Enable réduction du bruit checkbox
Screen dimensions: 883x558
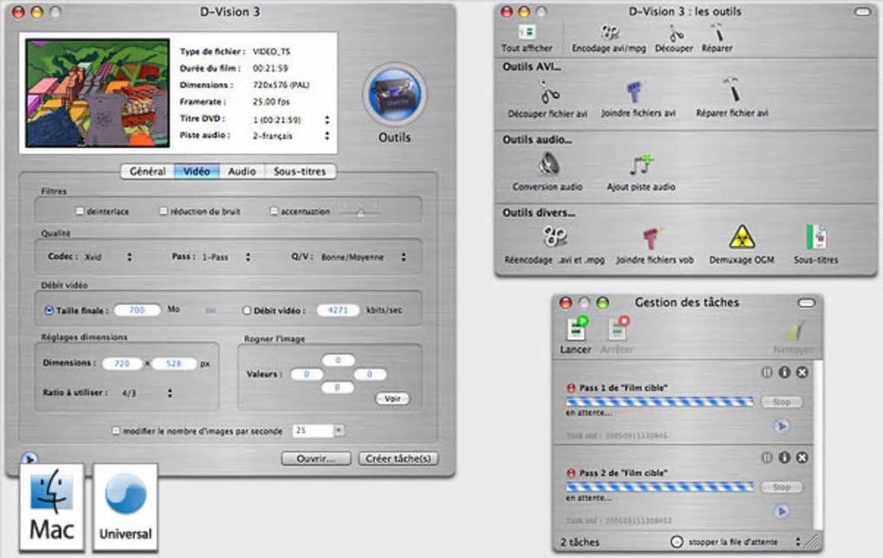[164, 211]
